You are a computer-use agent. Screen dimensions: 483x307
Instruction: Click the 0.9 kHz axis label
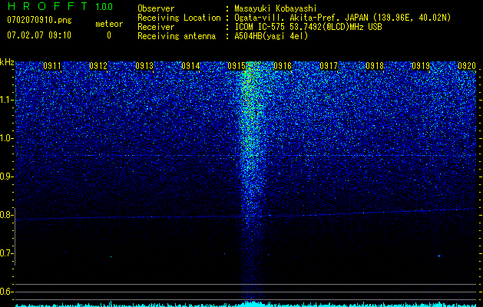[x=6, y=177]
